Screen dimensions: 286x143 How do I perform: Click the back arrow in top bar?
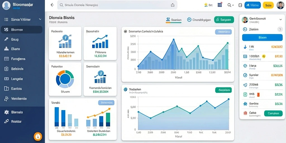(52, 5)
